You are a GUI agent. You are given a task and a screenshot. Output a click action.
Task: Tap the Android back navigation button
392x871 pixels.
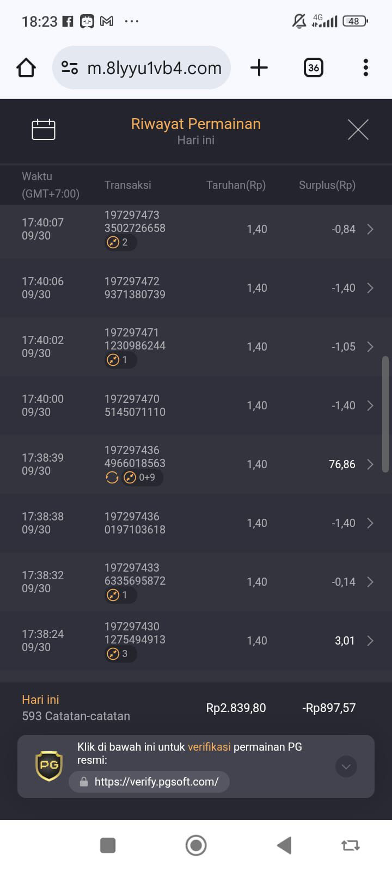pos(284,845)
